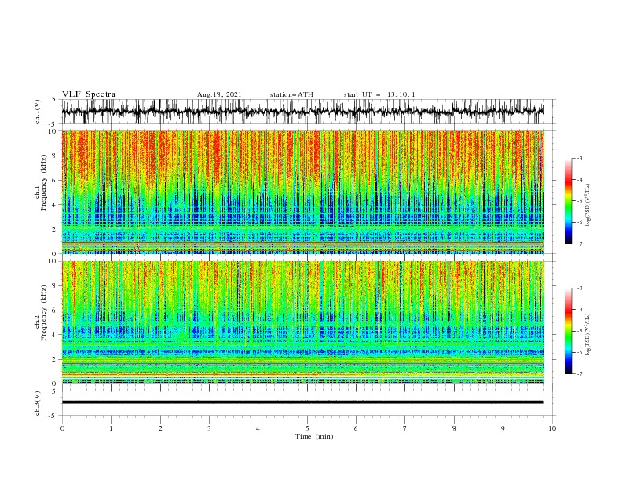Click inside the ch.2 spectrogram panel
This screenshot has width=622, height=481.
(x=302, y=322)
